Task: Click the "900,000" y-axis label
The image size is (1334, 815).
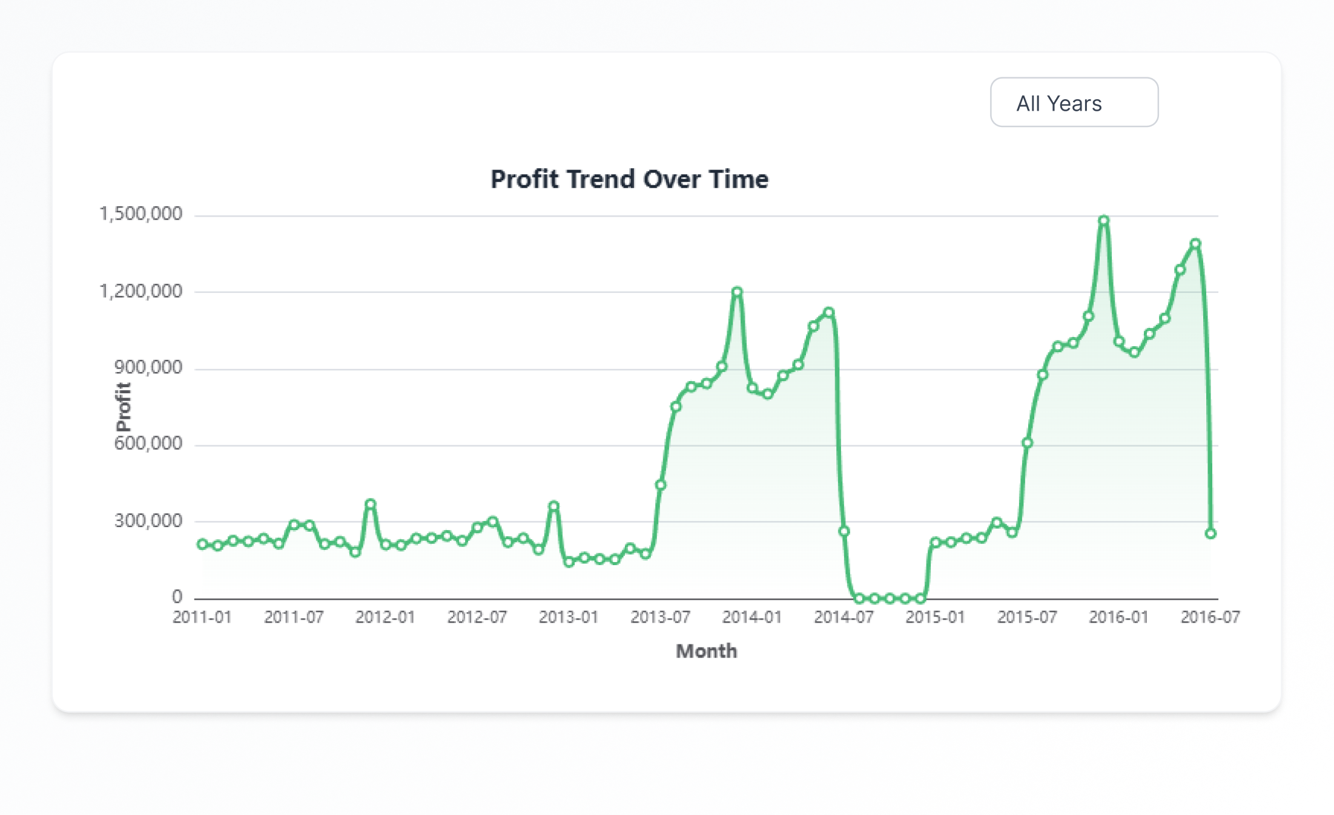Action: click(148, 368)
